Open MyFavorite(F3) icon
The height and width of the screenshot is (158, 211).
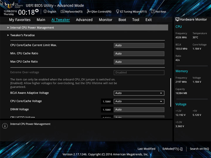[x=62, y=11]
